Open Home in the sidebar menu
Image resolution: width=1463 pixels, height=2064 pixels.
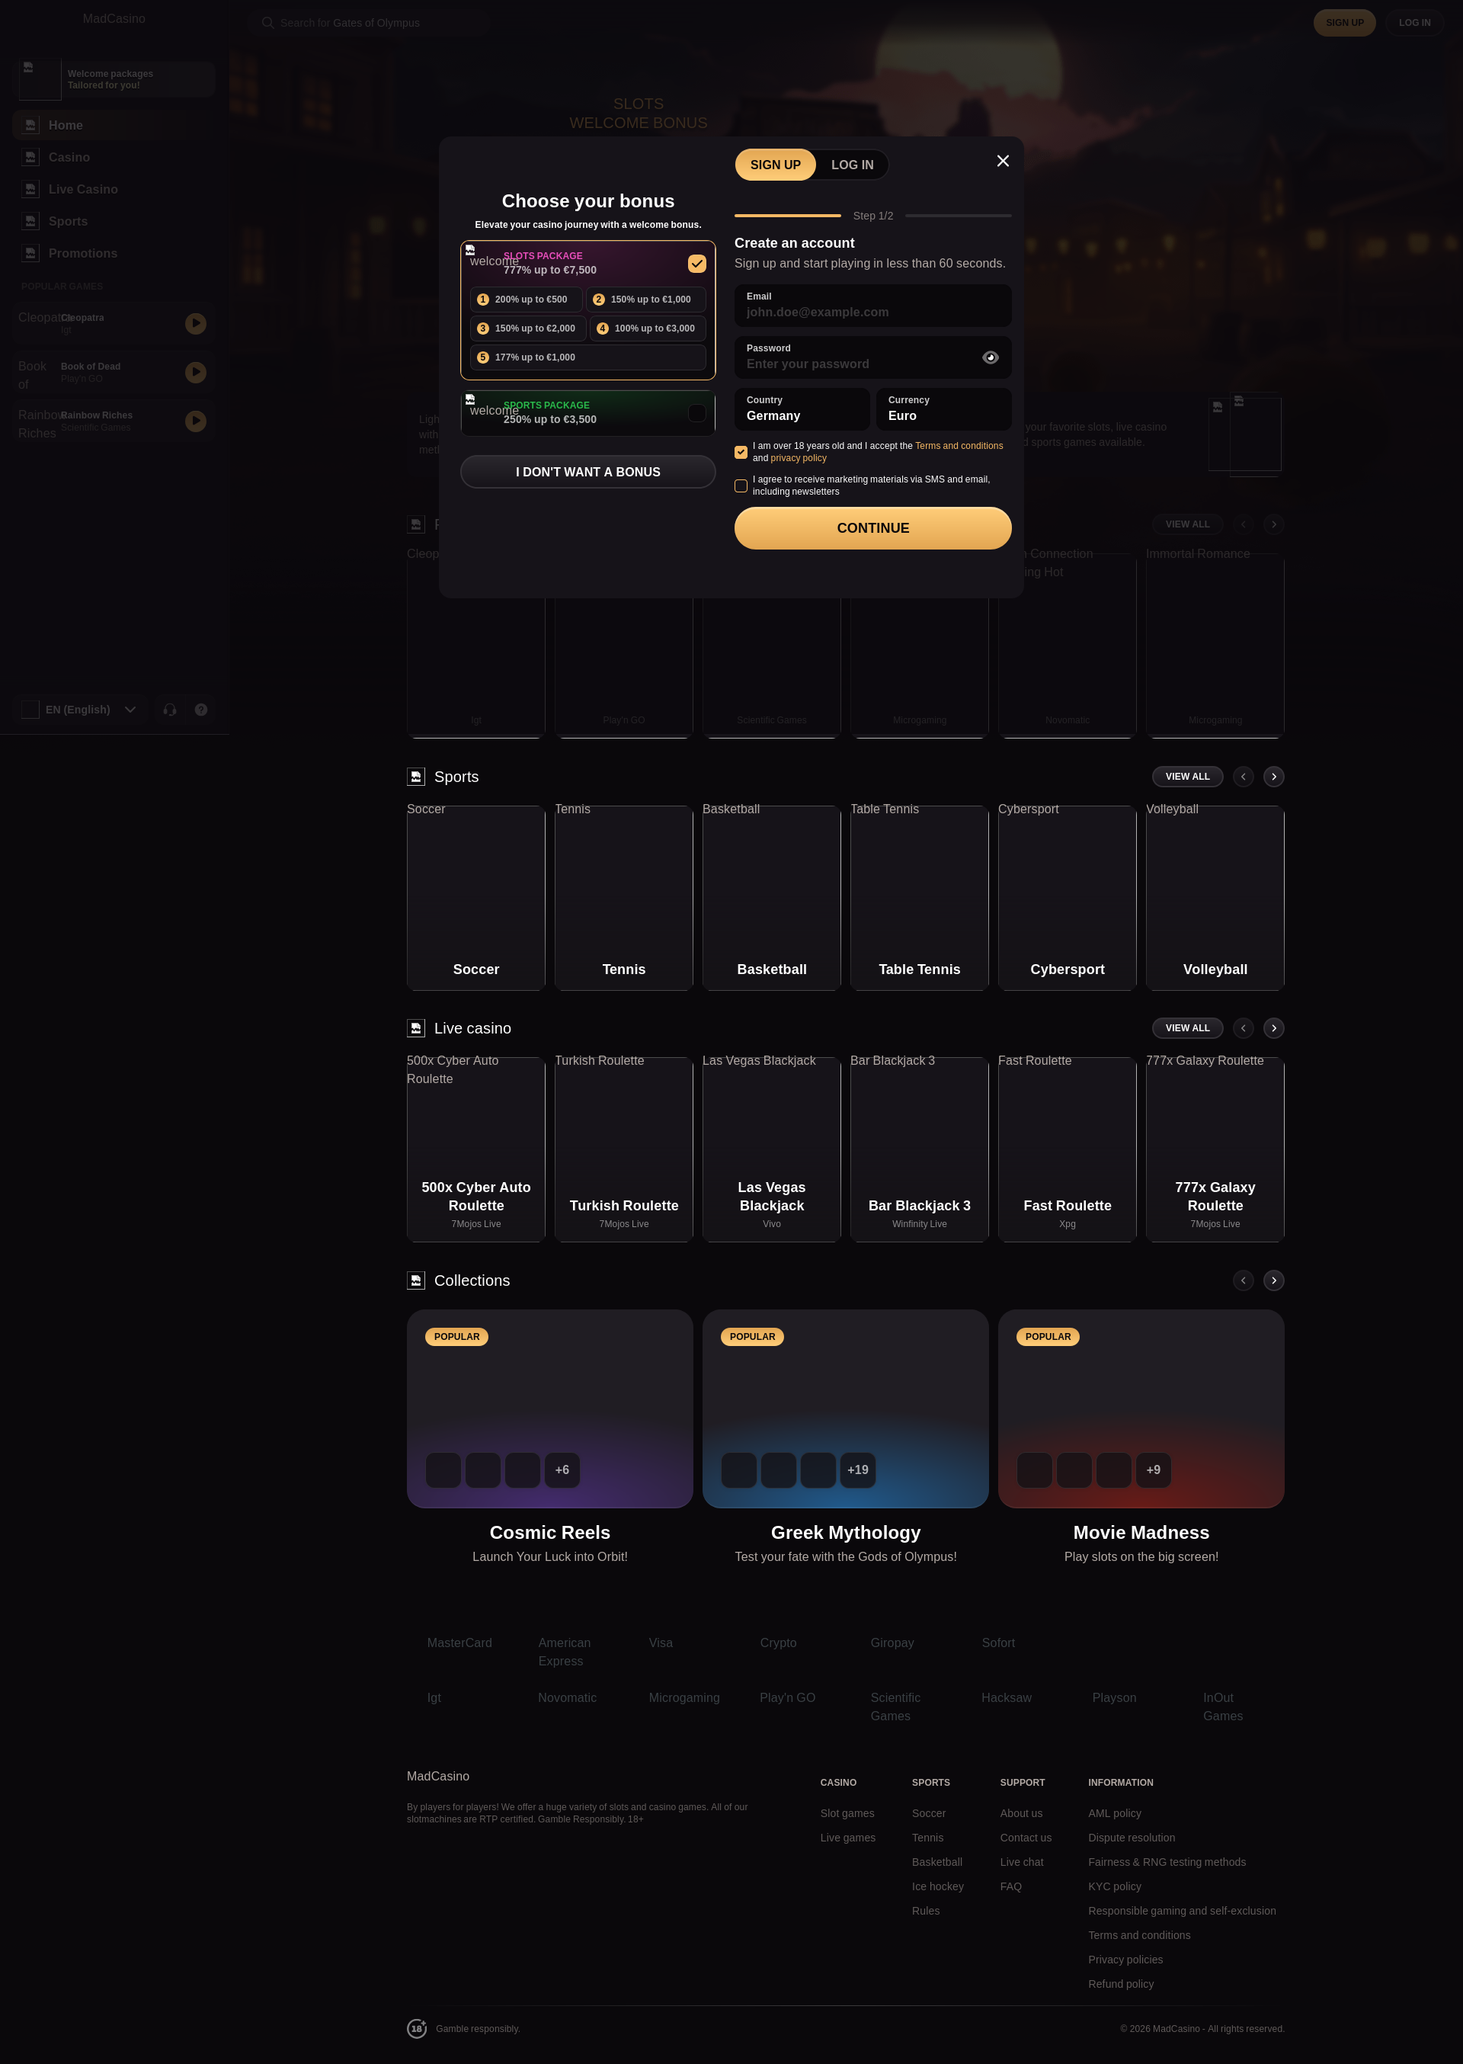(x=114, y=125)
